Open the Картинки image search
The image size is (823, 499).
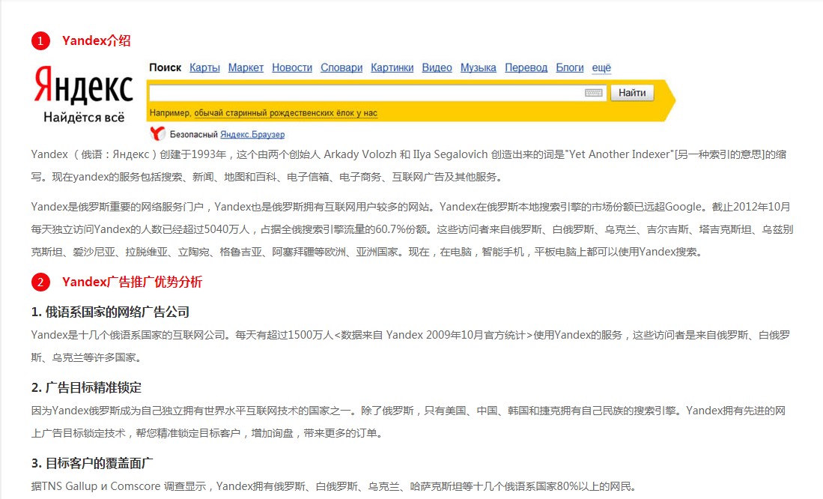tap(392, 67)
